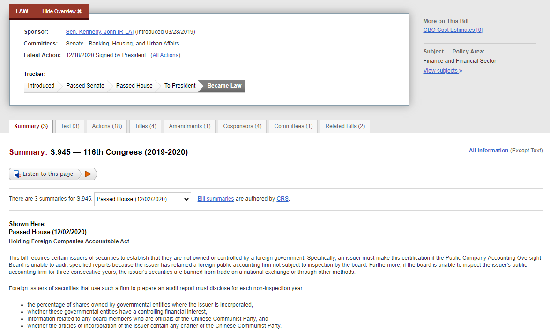
Task: Open CRS link
Action: coord(282,199)
